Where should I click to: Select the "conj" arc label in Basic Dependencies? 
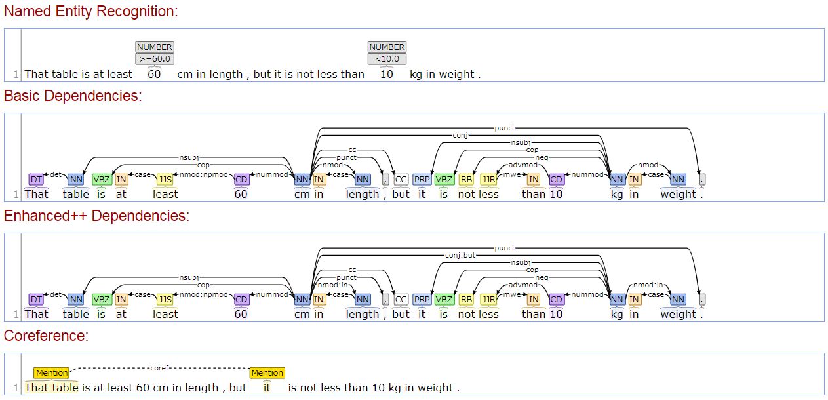[460, 135]
